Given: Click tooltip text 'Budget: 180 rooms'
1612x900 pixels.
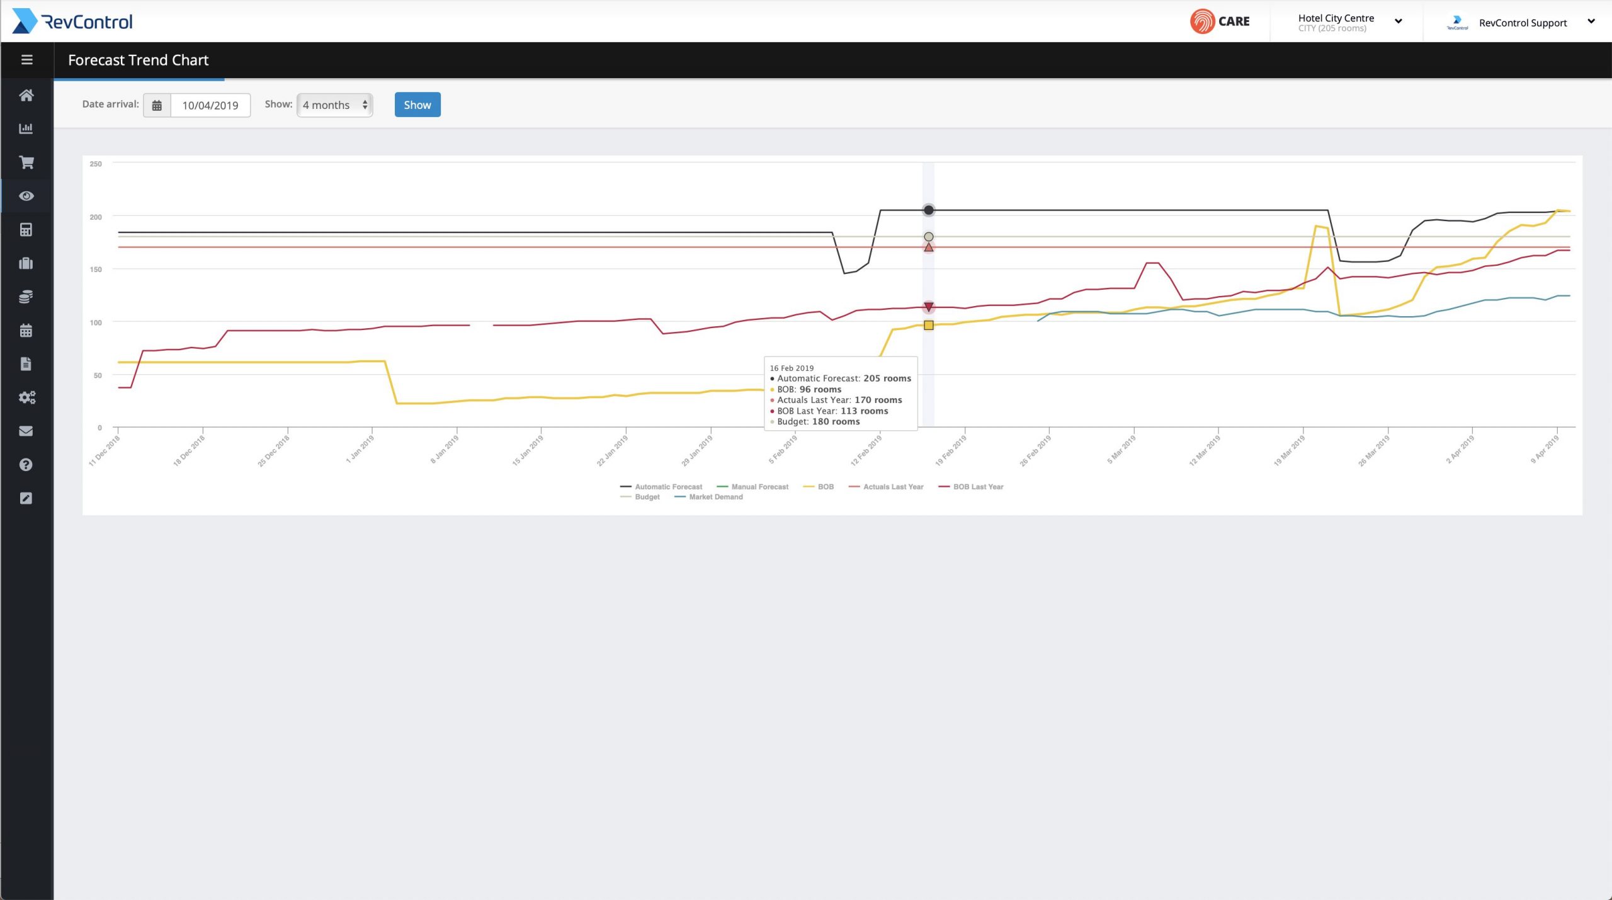Looking at the screenshot, I should coord(819,421).
